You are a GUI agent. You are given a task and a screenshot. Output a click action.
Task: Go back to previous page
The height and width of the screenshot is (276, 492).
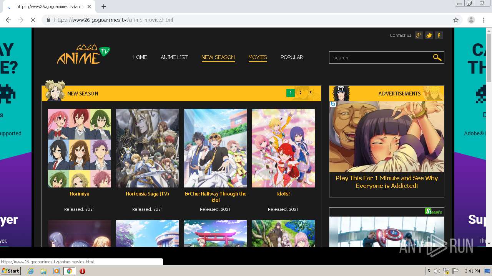(x=8, y=20)
